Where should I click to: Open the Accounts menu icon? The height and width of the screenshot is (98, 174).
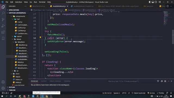tap(3, 82)
